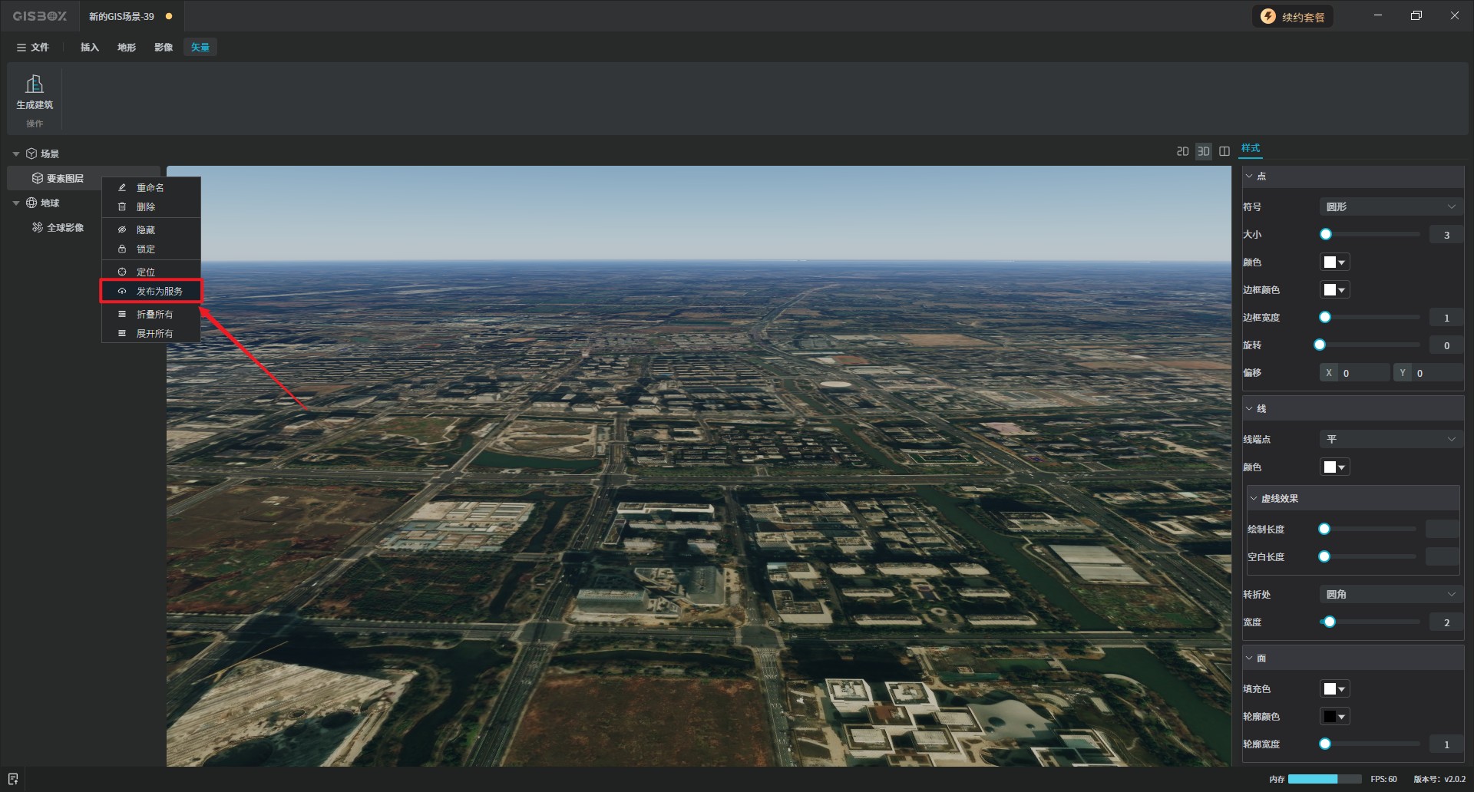Click the split-screen view icon
This screenshot has height=792, width=1474.
tap(1224, 151)
